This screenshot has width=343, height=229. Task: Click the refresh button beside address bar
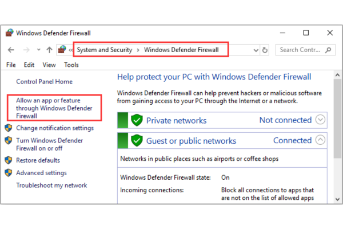265,50
